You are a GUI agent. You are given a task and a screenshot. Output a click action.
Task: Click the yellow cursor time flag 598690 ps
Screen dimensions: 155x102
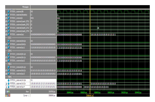click(90, 96)
